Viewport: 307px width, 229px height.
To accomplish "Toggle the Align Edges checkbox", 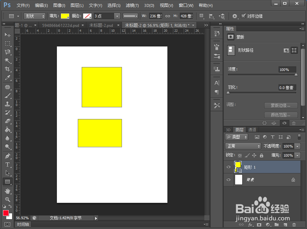I will (x=243, y=16).
